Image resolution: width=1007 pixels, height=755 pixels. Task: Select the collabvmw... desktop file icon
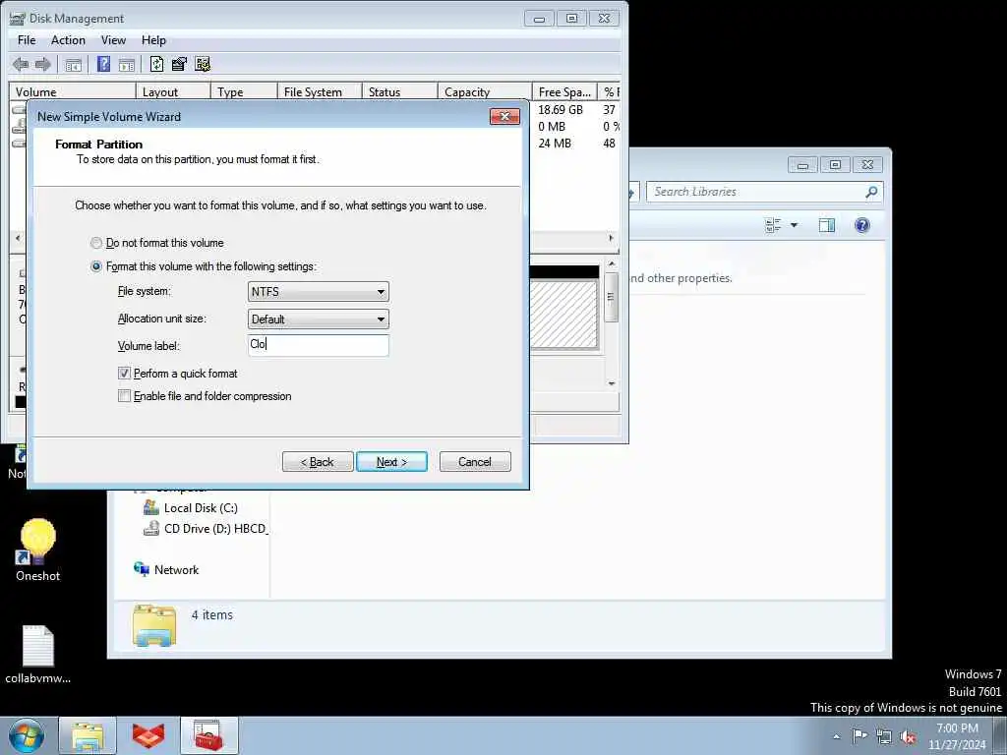[x=38, y=646]
